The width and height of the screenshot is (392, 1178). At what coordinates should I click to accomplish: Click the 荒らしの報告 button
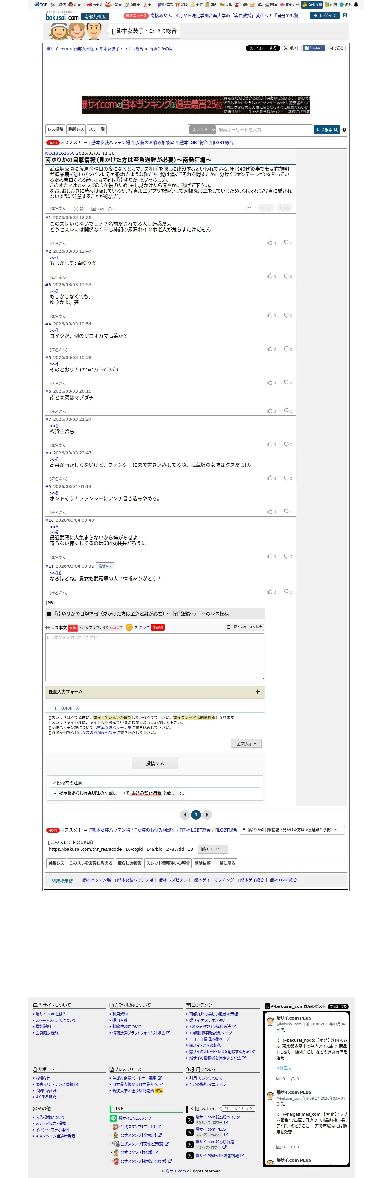(x=130, y=863)
